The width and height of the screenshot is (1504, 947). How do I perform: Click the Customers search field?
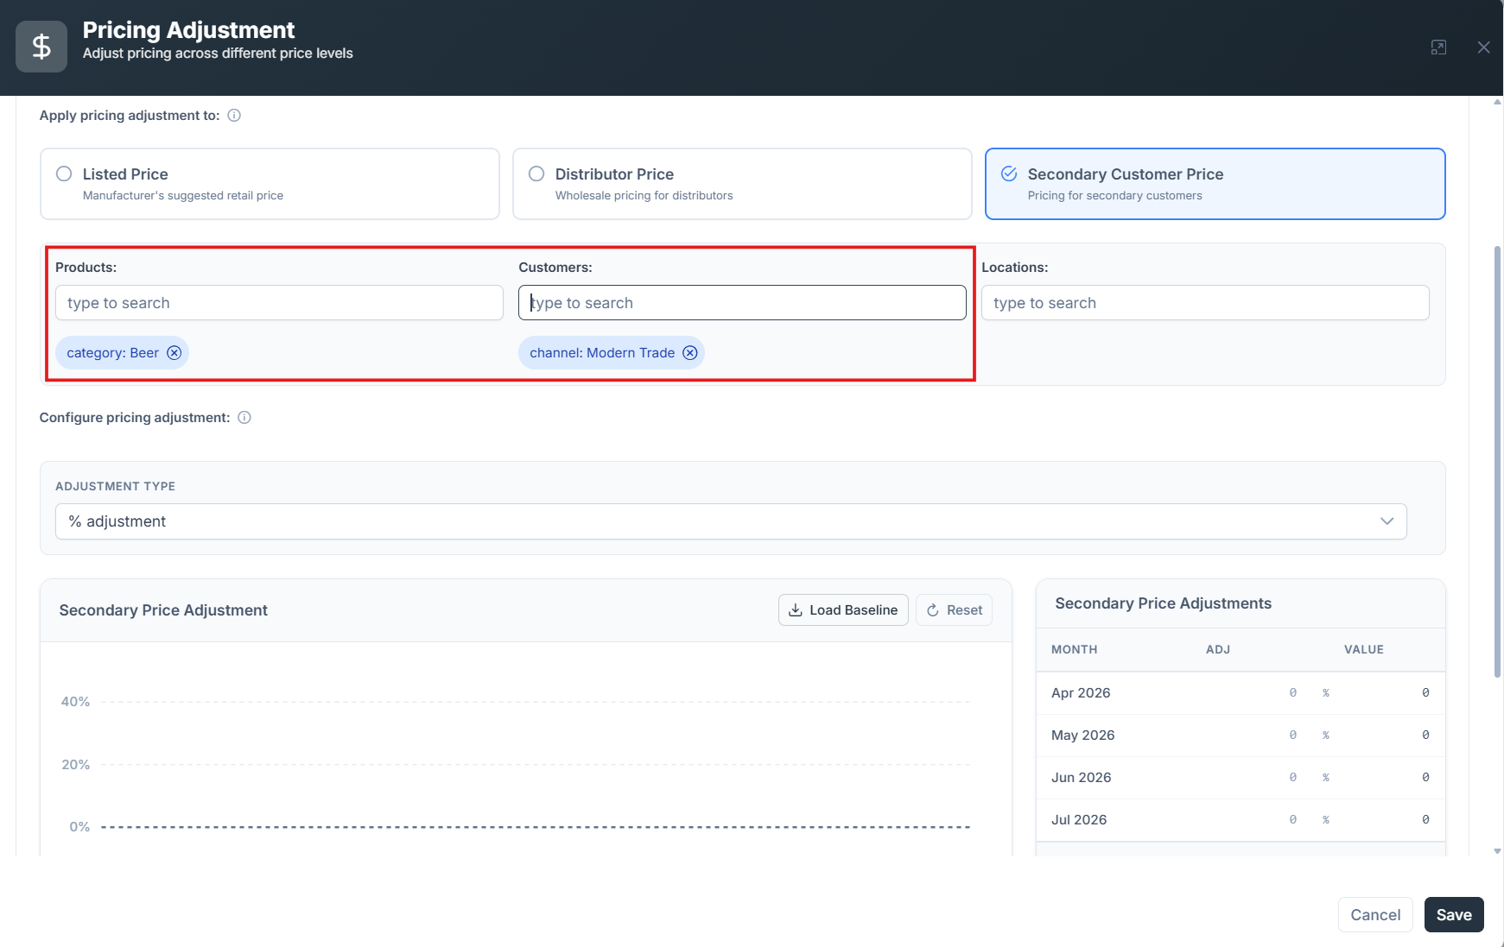click(742, 303)
